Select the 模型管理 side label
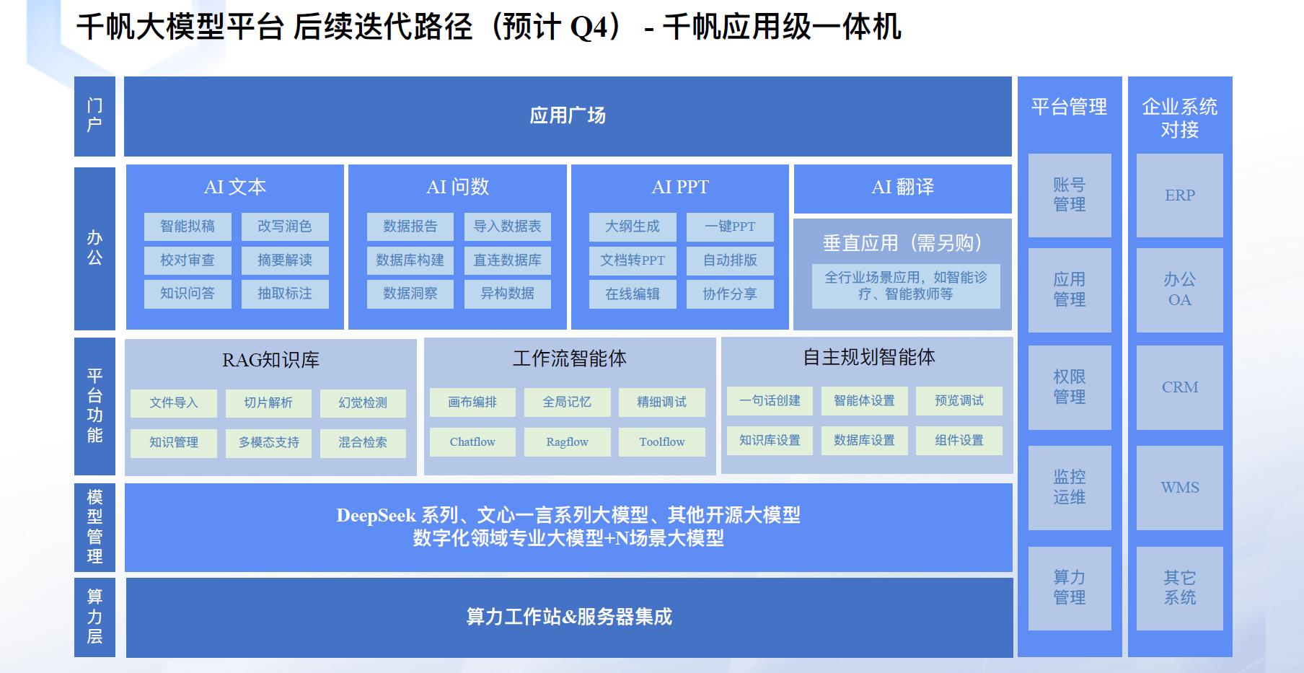The height and width of the screenshot is (673, 1304). 94,527
